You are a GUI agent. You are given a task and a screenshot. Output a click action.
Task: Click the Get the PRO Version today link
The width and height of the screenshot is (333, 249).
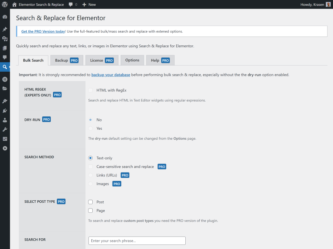tap(43, 31)
